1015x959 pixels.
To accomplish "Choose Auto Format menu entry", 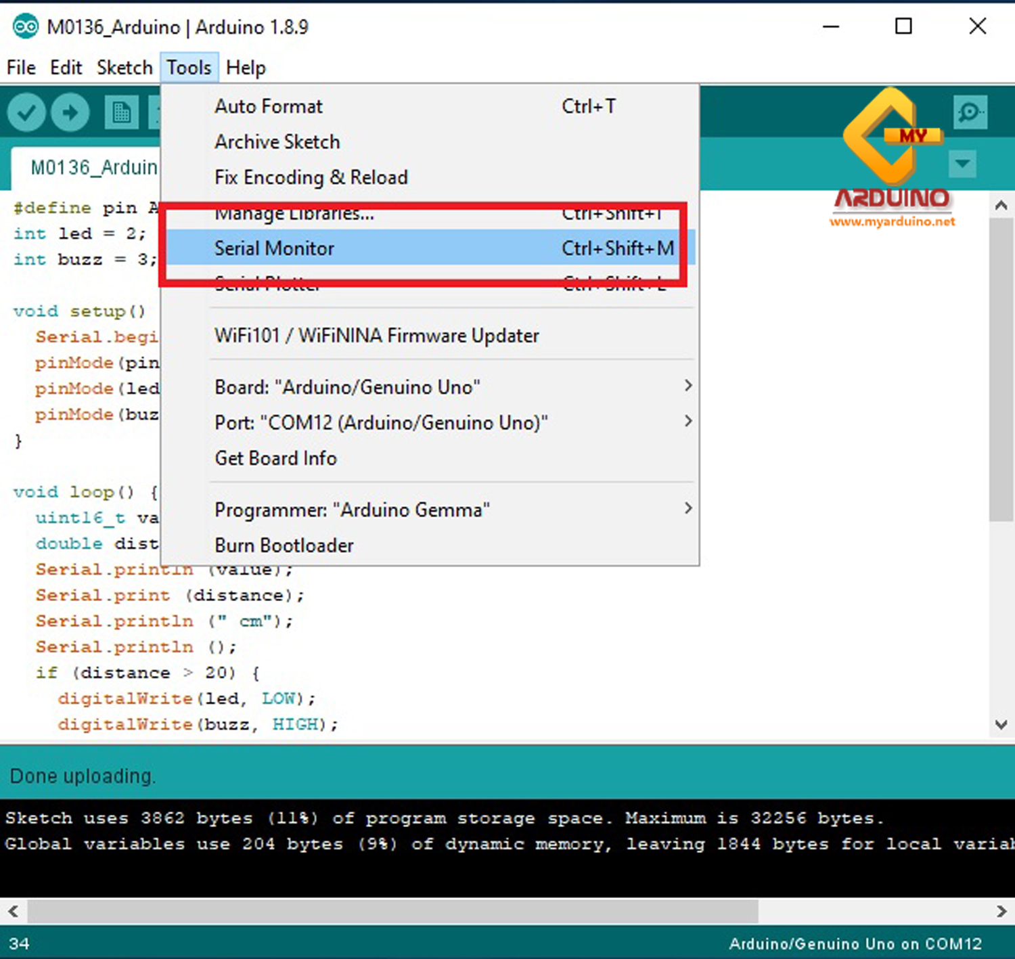I will (x=269, y=106).
